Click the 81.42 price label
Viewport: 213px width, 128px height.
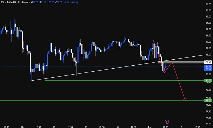tap(208, 62)
